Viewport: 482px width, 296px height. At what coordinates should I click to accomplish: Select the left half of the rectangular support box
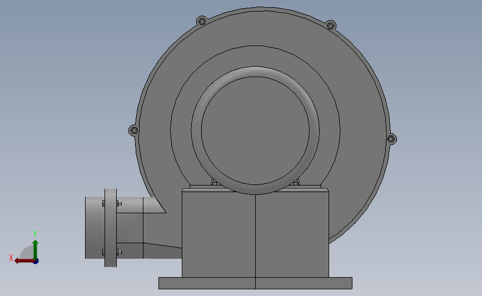pos(219,235)
